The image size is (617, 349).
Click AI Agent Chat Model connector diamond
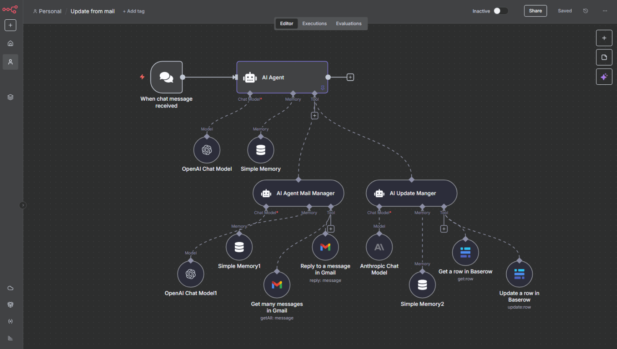point(250,93)
